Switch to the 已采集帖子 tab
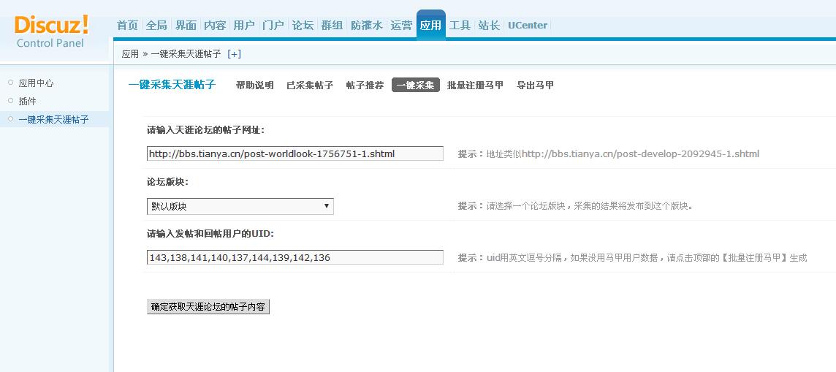 (310, 86)
